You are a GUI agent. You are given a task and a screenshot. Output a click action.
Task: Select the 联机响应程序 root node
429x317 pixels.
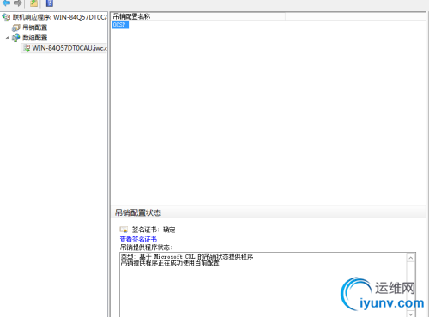59,17
